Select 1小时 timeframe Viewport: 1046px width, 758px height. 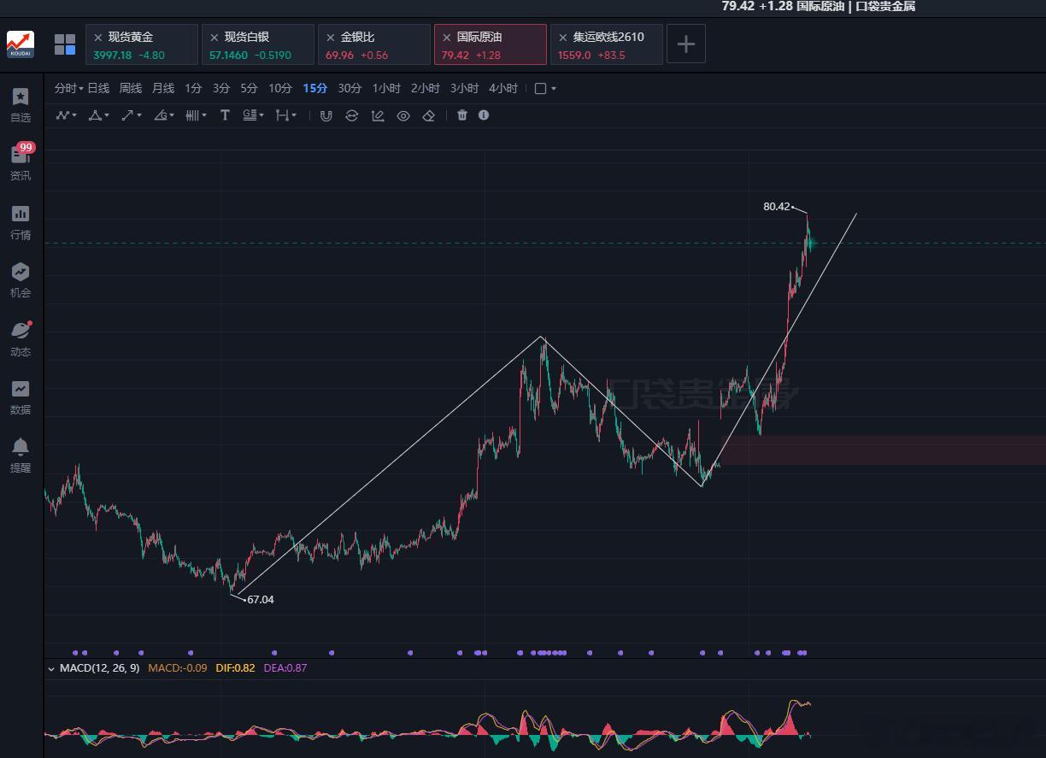(386, 89)
